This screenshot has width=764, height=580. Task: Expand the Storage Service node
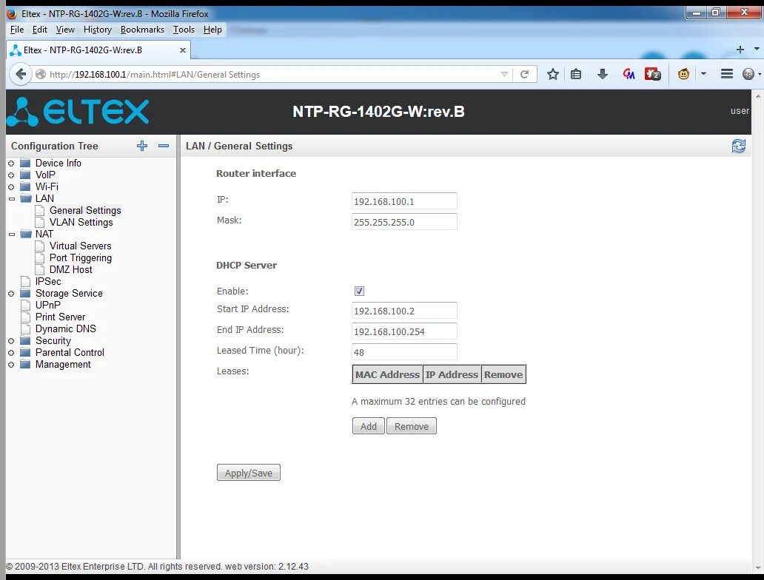click(x=11, y=294)
